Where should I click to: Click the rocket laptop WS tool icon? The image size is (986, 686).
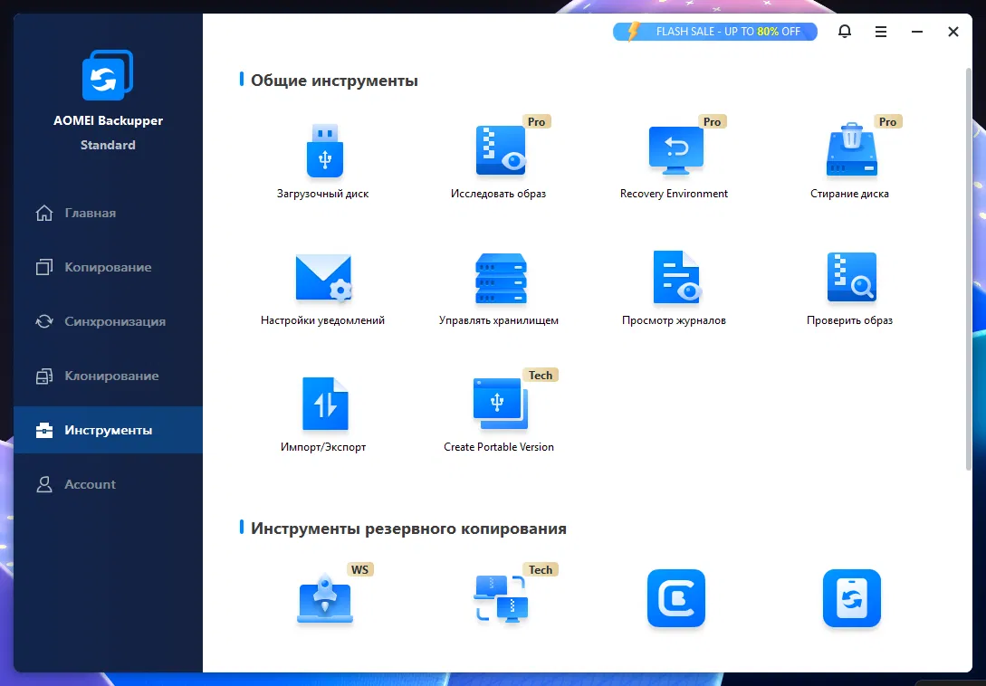click(x=324, y=598)
